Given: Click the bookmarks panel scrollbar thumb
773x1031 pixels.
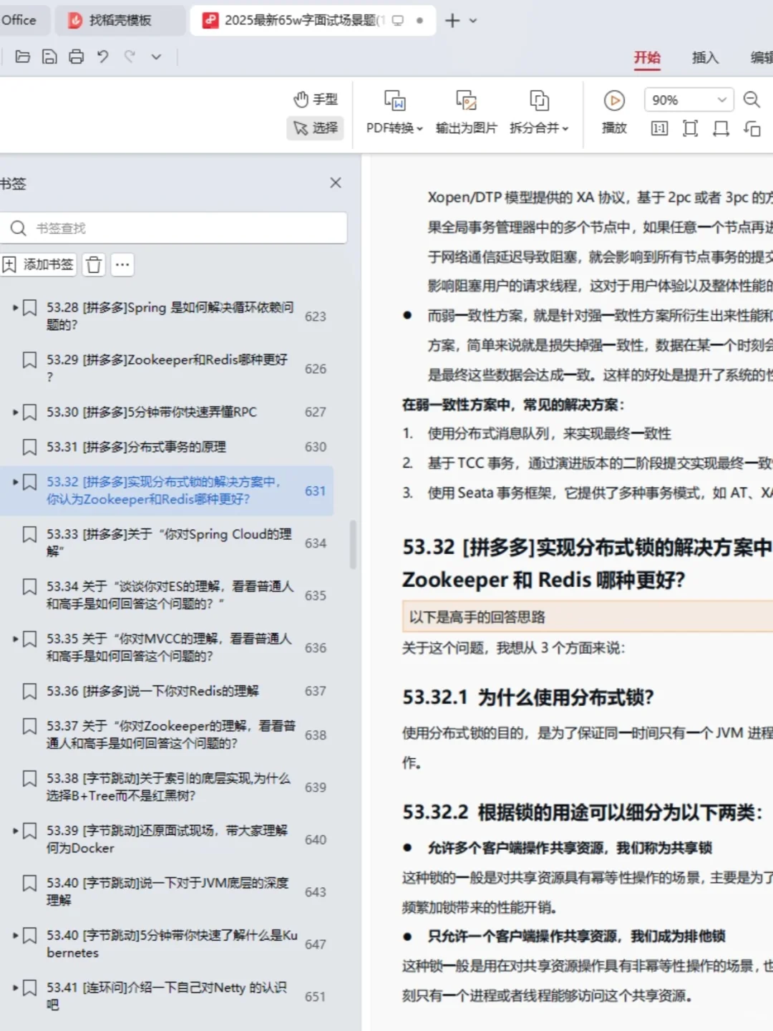Looking at the screenshot, I should click(x=353, y=544).
